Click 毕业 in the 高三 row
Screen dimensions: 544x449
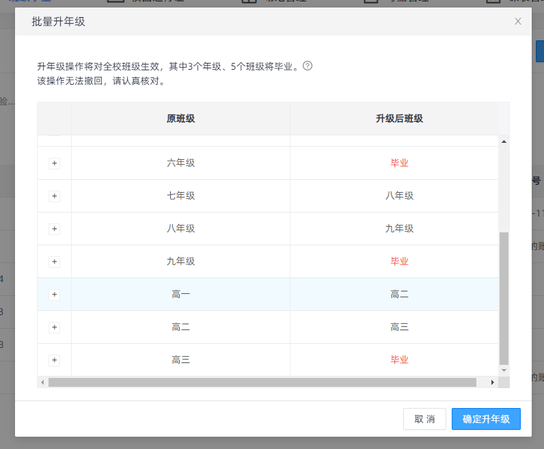[399, 360]
